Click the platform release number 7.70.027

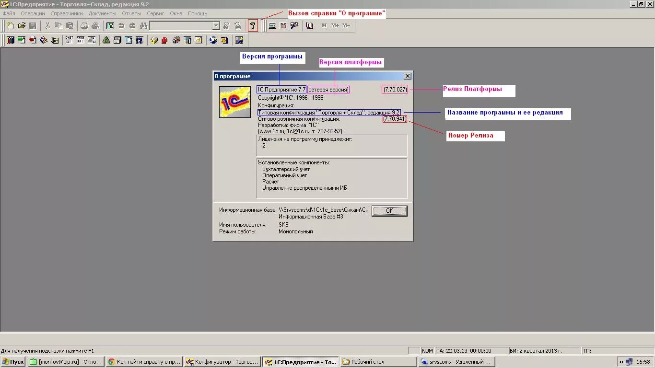coord(395,90)
